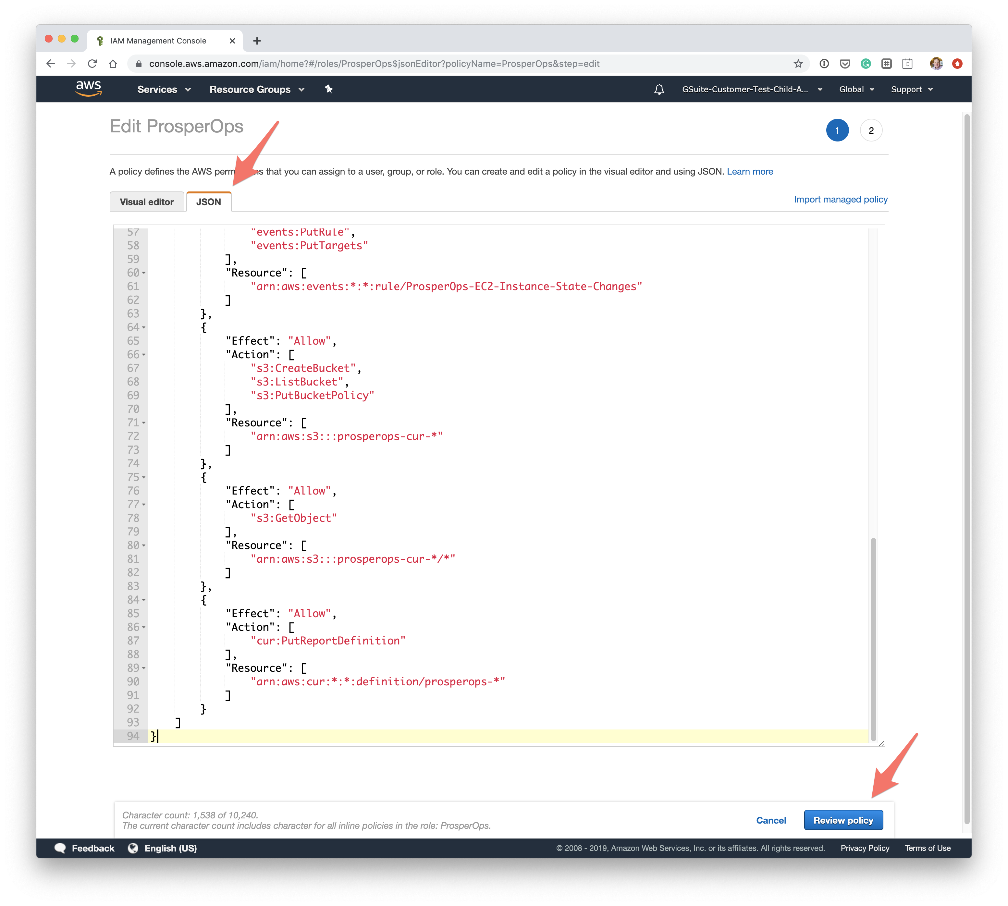Viewport: 1008px width, 906px height.
Task: Close the IAM Management Console tab
Action: 232,41
